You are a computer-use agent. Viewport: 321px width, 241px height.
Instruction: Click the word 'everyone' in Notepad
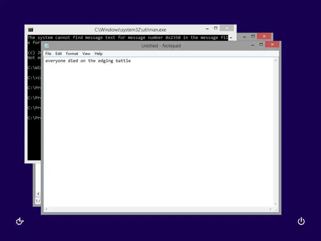55,61
